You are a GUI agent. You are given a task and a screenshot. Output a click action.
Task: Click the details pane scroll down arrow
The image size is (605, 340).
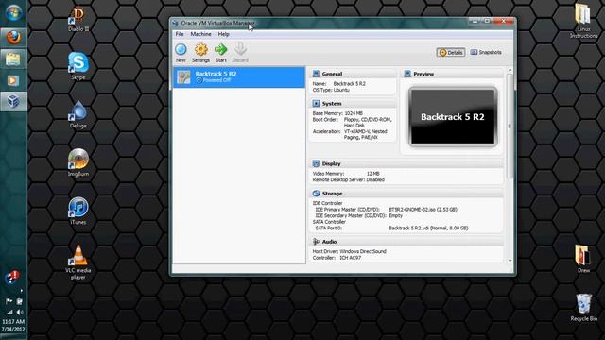point(510,261)
